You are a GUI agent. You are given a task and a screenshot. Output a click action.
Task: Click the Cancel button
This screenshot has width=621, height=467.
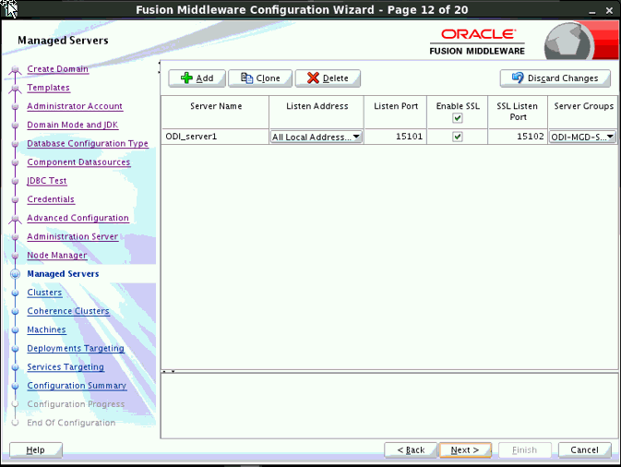coord(585,450)
